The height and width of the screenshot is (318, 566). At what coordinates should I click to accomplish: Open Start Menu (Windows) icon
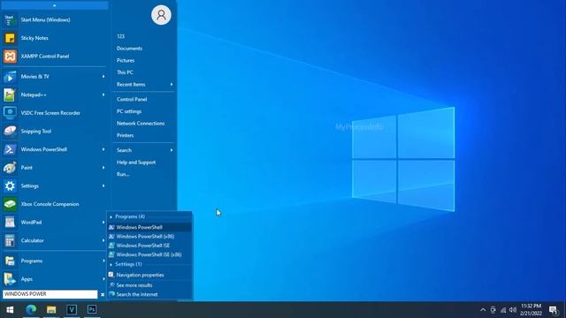(10, 19)
